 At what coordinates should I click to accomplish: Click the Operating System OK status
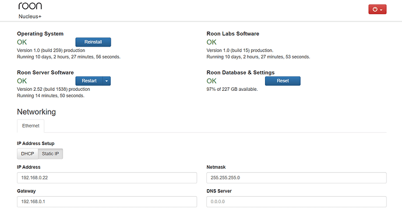click(x=22, y=43)
